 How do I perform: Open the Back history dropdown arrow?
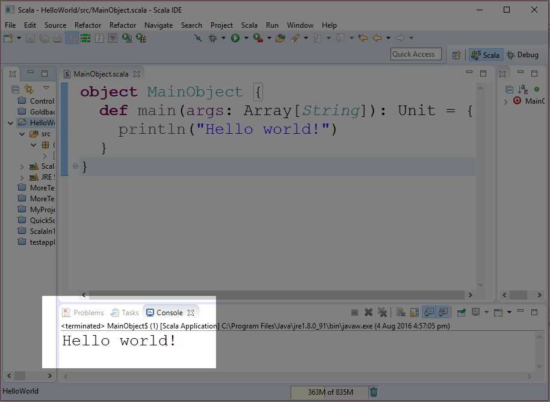pos(388,37)
